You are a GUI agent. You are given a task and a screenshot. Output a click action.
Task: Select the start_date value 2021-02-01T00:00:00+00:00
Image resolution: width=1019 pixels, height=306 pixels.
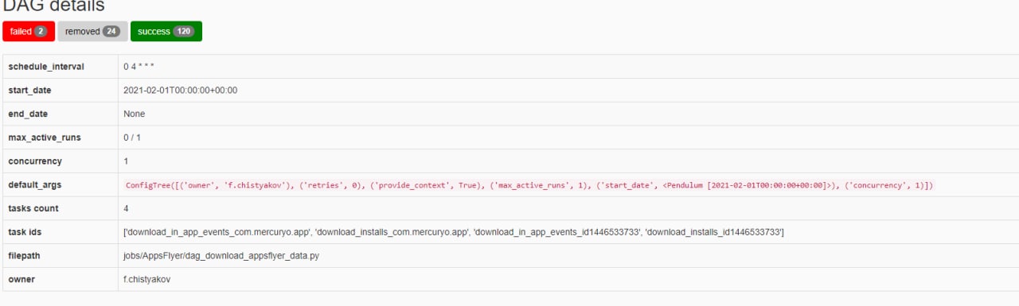click(181, 91)
